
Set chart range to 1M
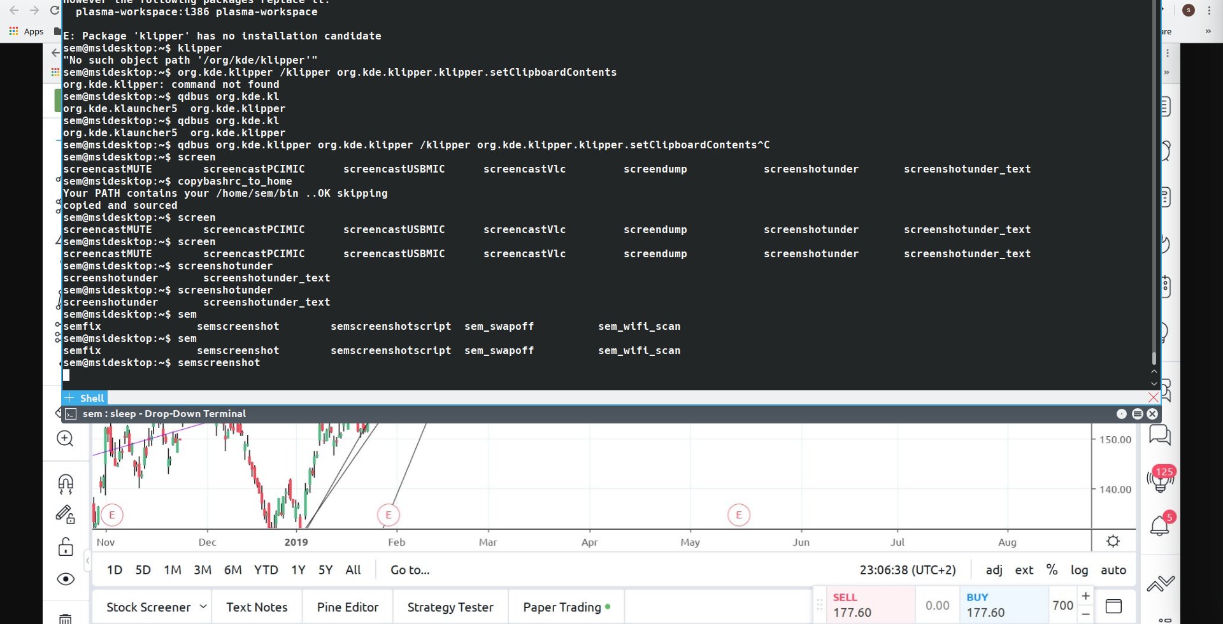(173, 570)
